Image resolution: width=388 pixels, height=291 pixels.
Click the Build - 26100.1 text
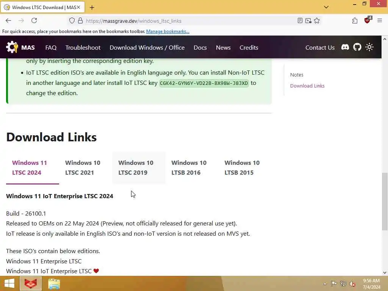26,214
